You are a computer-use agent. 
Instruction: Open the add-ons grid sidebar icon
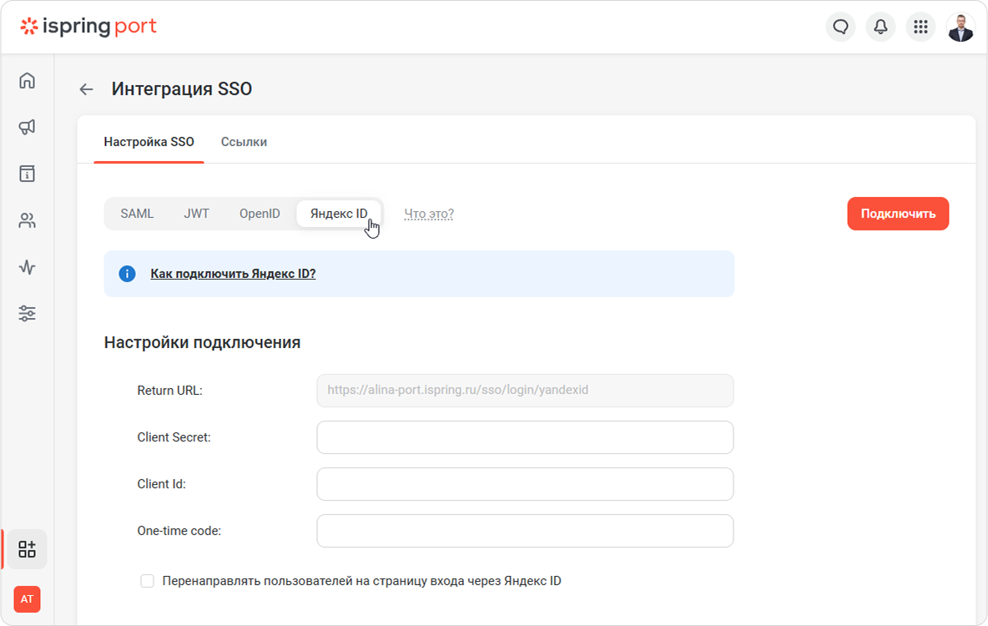[x=27, y=549]
